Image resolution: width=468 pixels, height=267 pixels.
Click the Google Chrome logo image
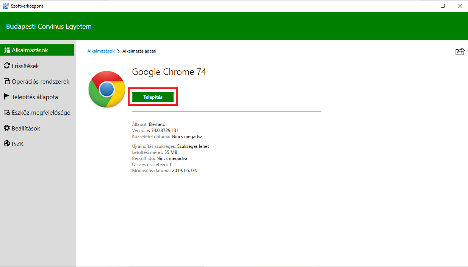107,89
